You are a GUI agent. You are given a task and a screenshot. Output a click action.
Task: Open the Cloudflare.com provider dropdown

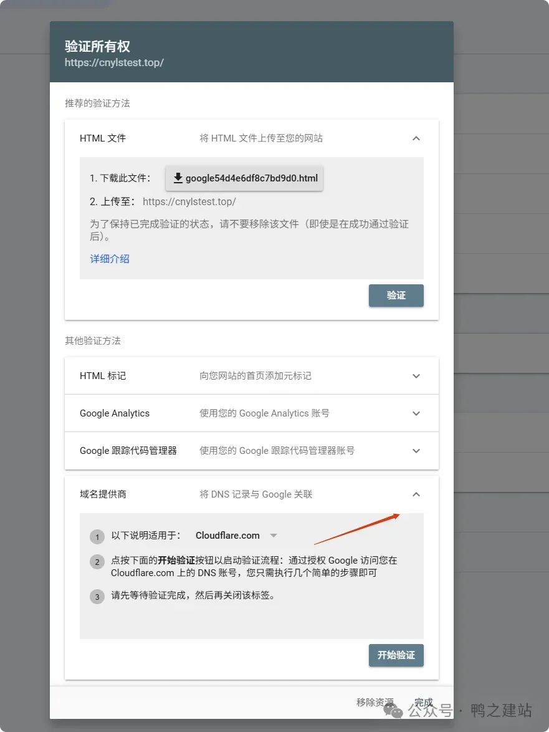click(x=236, y=536)
